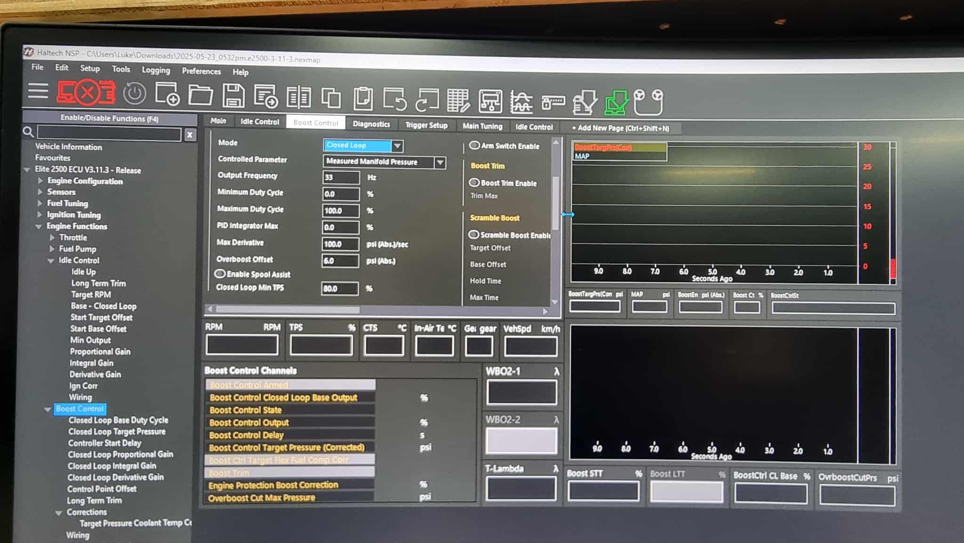Expand Throttle tree node
964x543 pixels.
click(52, 238)
